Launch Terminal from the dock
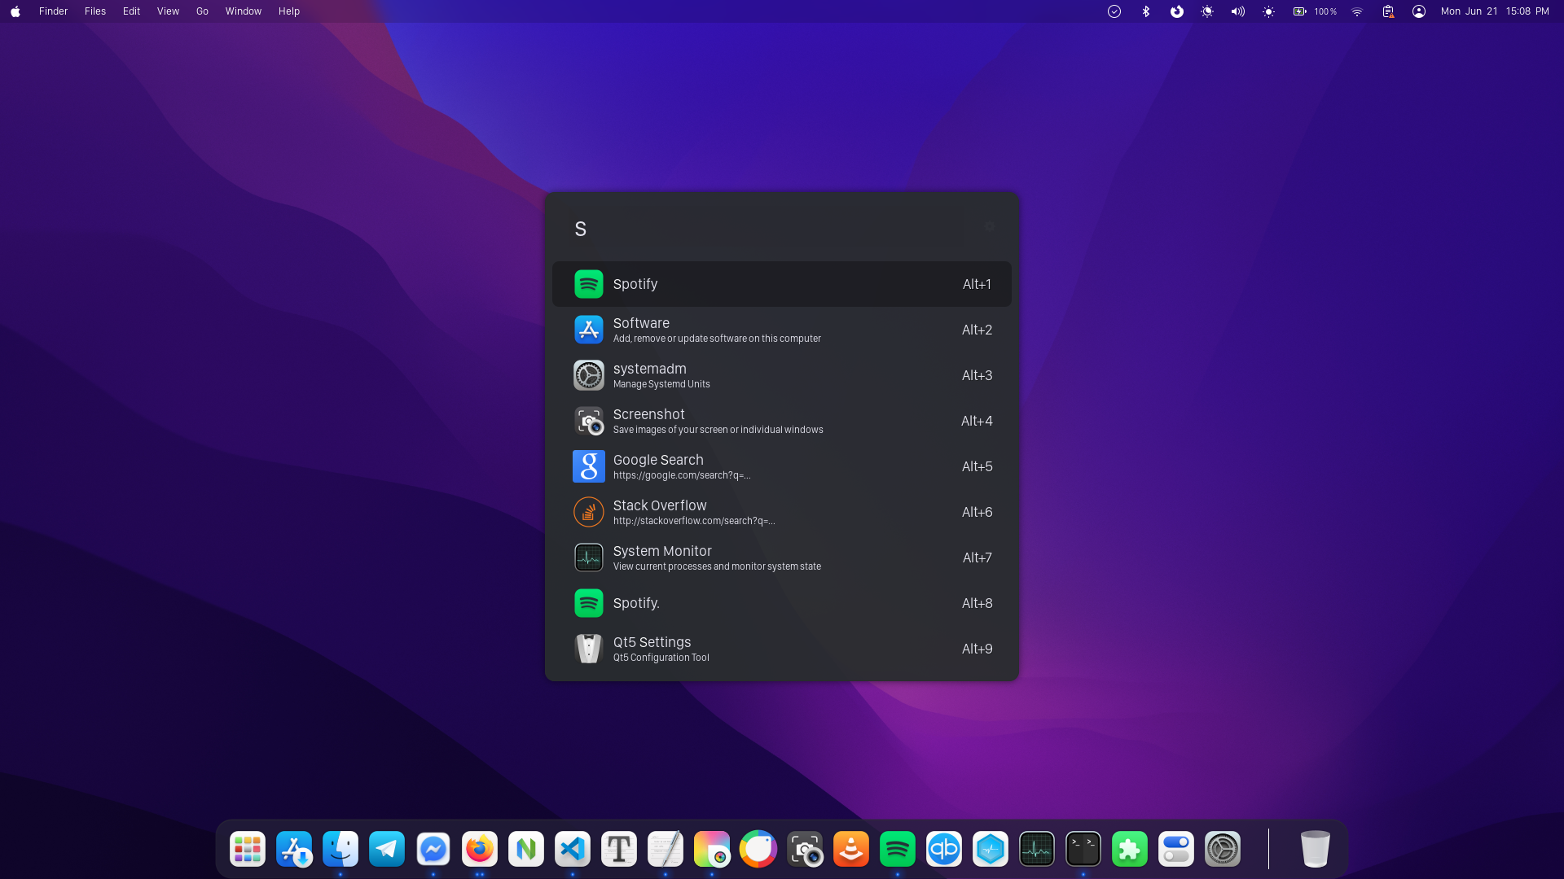The image size is (1564, 879). (x=1083, y=849)
